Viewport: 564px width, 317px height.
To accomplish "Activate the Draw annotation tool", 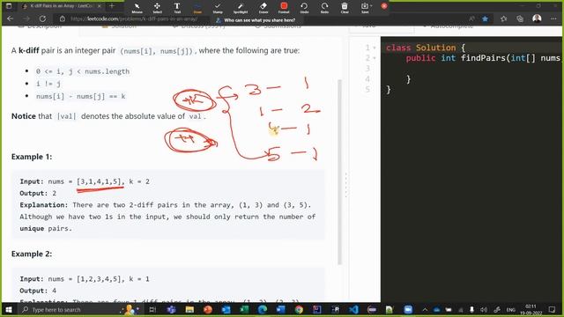I will 197,8.
